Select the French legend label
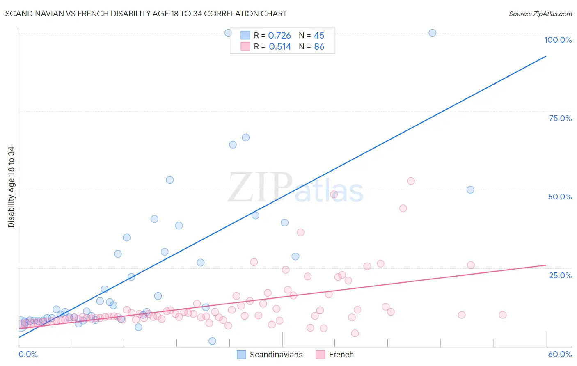This screenshot has width=577, height=366. [341, 355]
